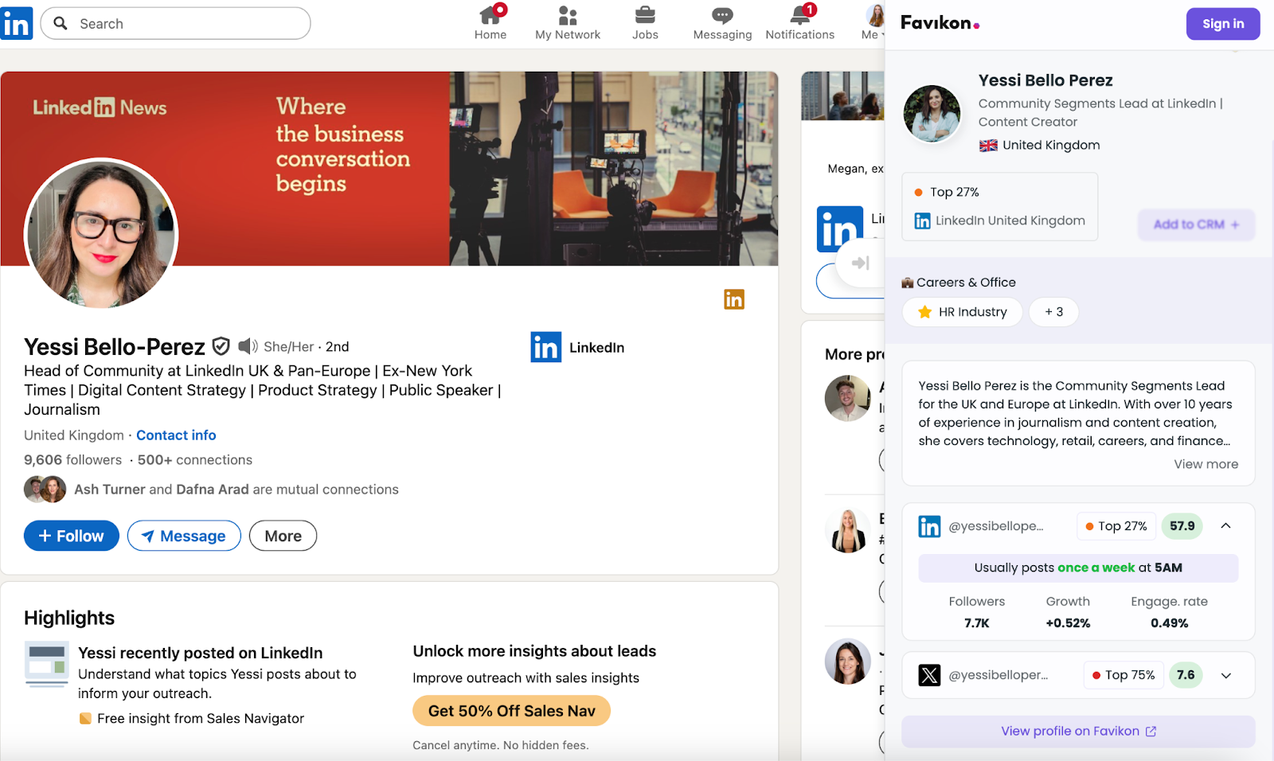Open the Jobs tab
The image size is (1274, 761).
tap(645, 22)
